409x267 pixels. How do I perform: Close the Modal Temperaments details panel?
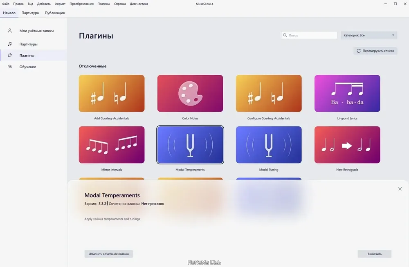[400, 189]
